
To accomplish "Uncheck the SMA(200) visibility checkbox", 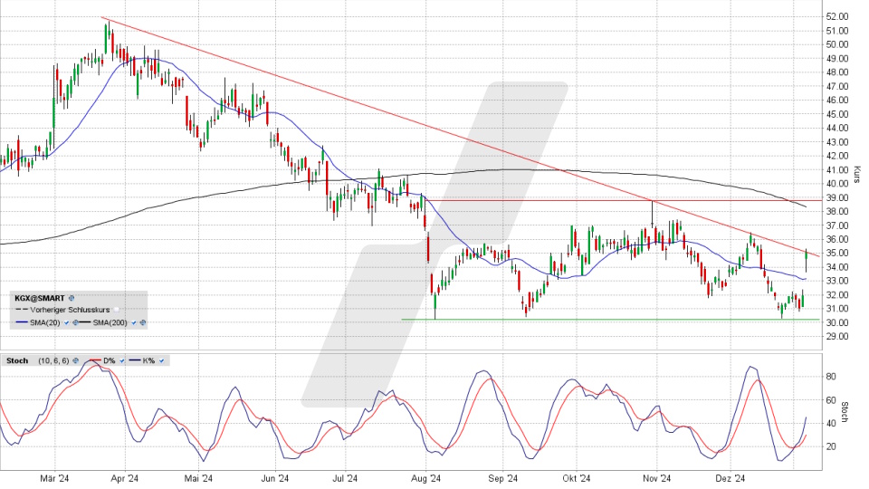I will [134, 322].
